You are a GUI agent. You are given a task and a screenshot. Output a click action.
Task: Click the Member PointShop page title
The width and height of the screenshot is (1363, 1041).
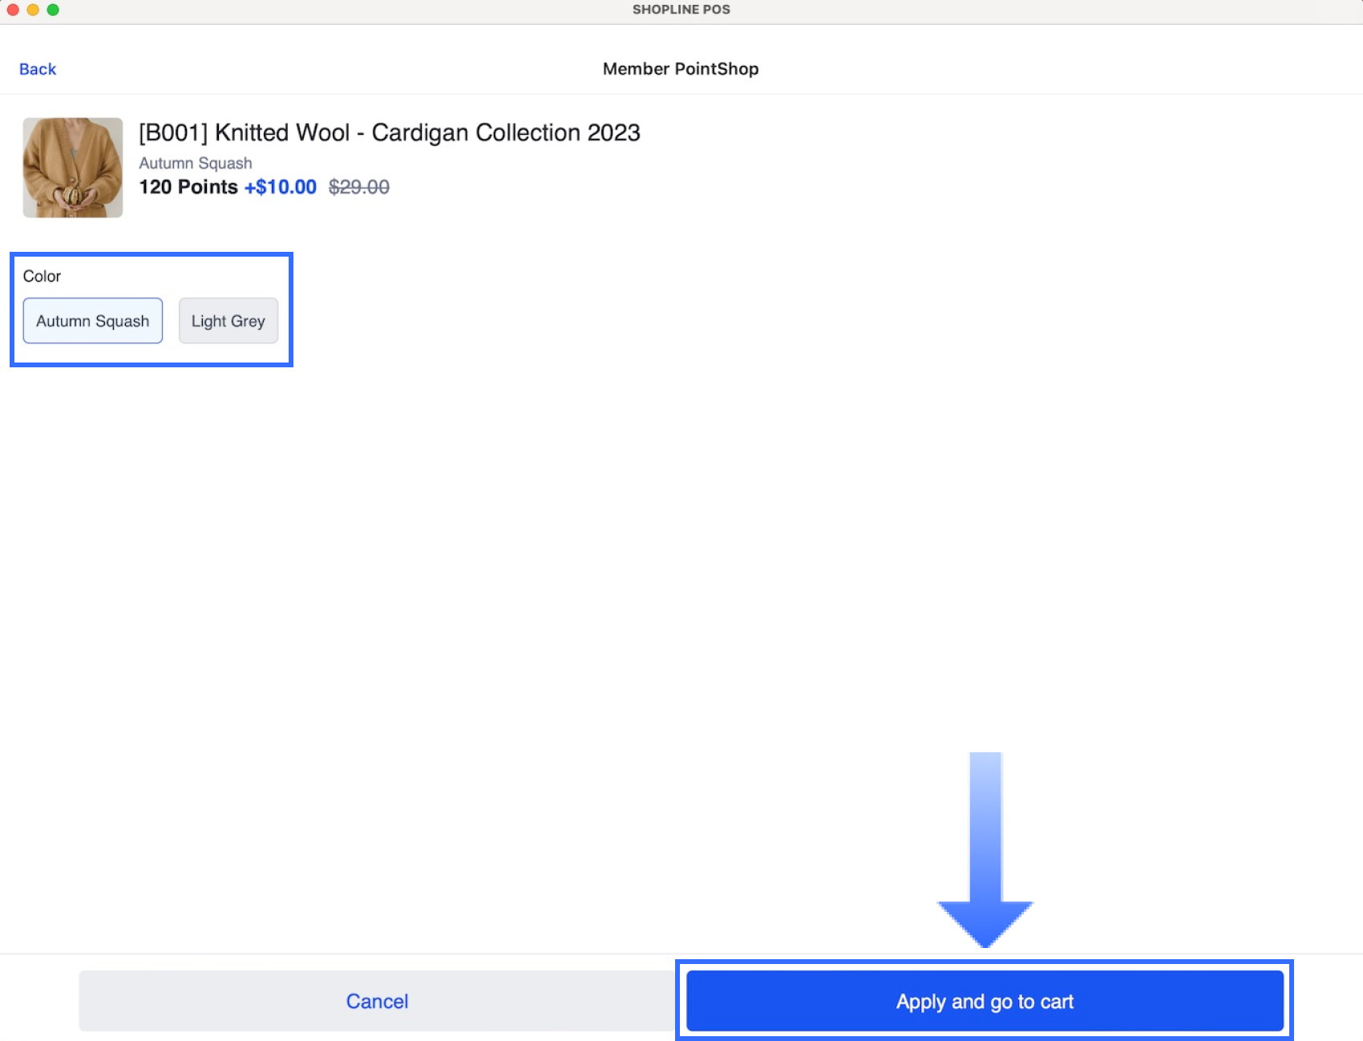(x=681, y=69)
